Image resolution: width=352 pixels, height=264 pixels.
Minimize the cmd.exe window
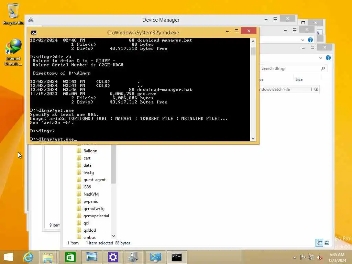(227, 31)
